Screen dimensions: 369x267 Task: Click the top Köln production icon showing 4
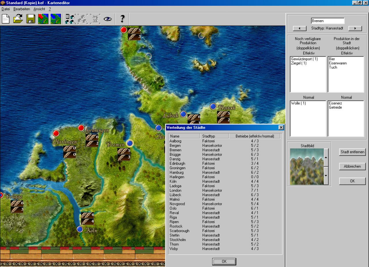point(87,215)
